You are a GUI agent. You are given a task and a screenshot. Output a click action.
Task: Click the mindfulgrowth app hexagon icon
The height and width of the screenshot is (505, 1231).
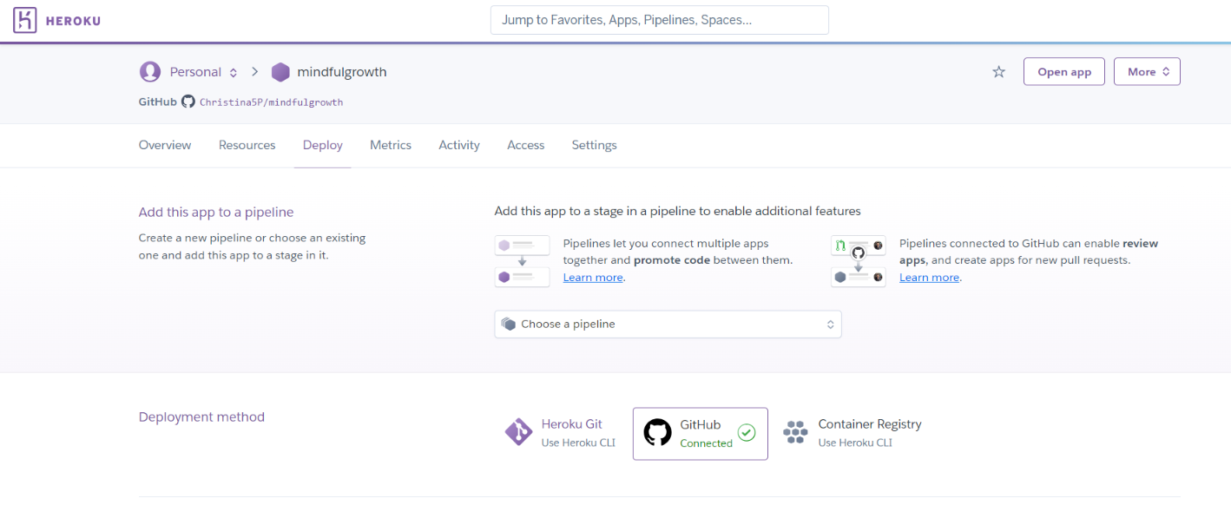[x=280, y=72]
